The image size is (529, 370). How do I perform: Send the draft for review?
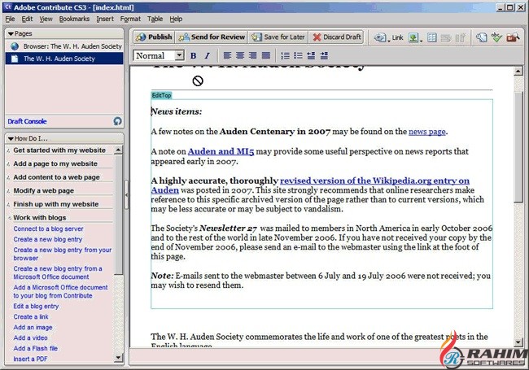tap(212, 37)
